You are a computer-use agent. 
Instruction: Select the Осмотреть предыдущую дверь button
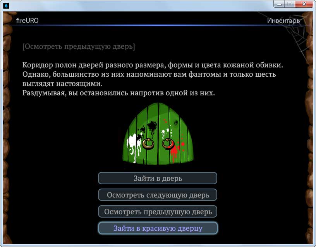click(158, 212)
